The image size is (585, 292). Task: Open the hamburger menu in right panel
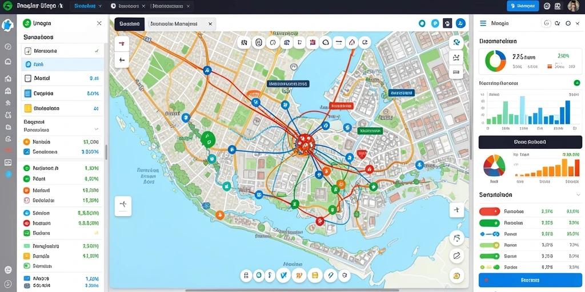coord(483,23)
